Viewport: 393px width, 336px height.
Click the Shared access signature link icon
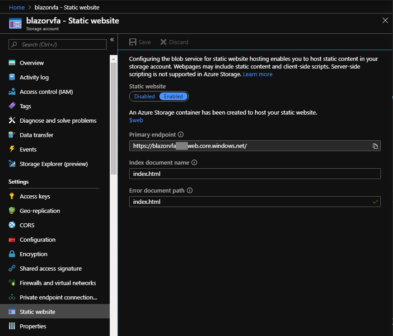(x=12, y=268)
